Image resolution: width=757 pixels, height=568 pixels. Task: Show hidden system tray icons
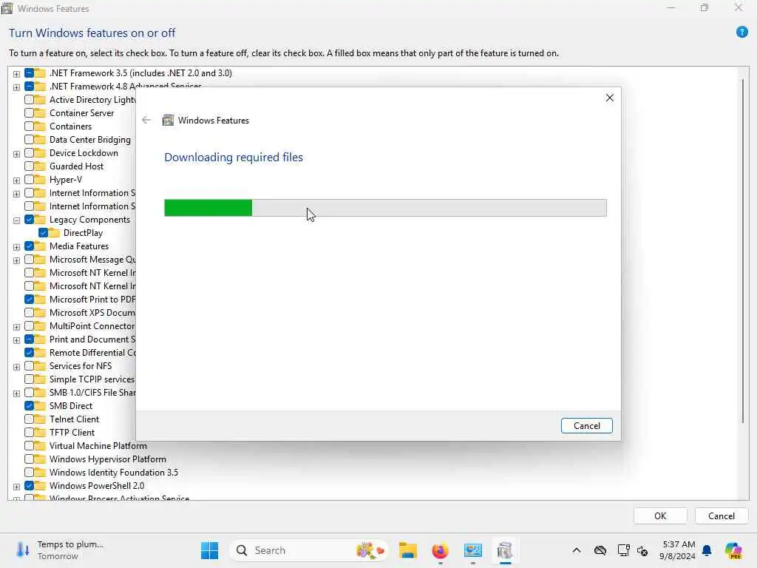coord(577,550)
